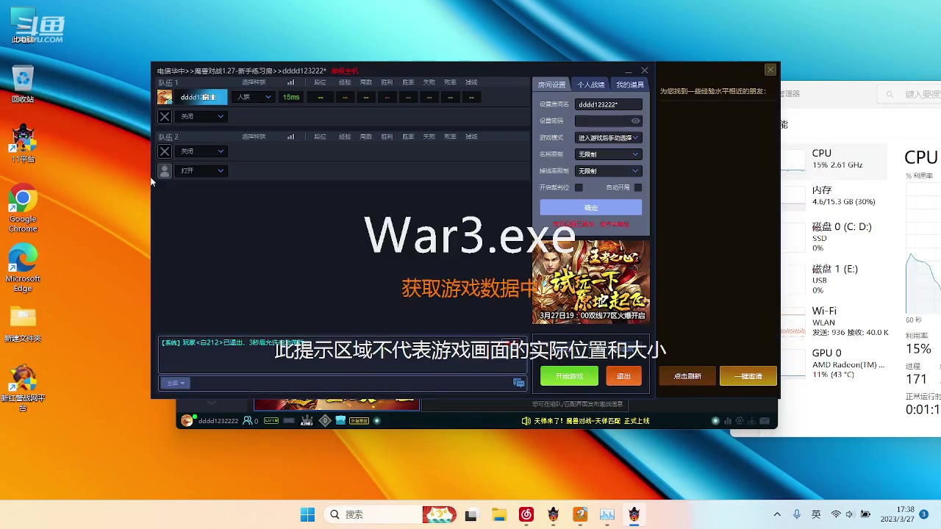Screen dimensions: 941x529
Task: Click the 王者之心 game advertisement banner
Action: tap(591, 282)
